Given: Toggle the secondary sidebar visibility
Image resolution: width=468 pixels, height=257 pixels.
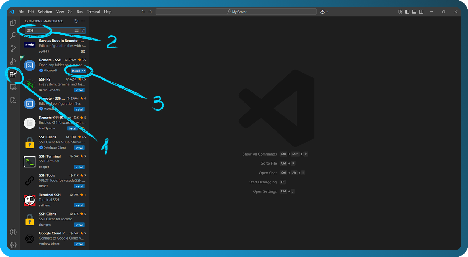Looking at the screenshot, I should pyautogui.click(x=421, y=12).
